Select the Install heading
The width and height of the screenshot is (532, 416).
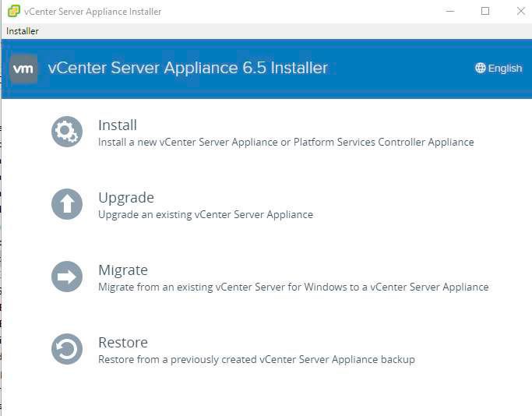[118, 125]
